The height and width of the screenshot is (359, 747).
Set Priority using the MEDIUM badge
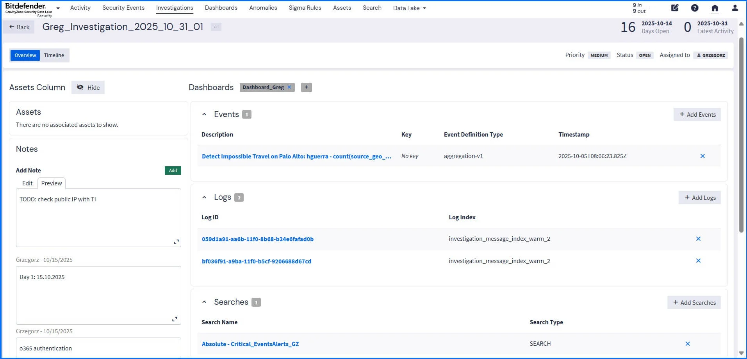[x=599, y=55]
